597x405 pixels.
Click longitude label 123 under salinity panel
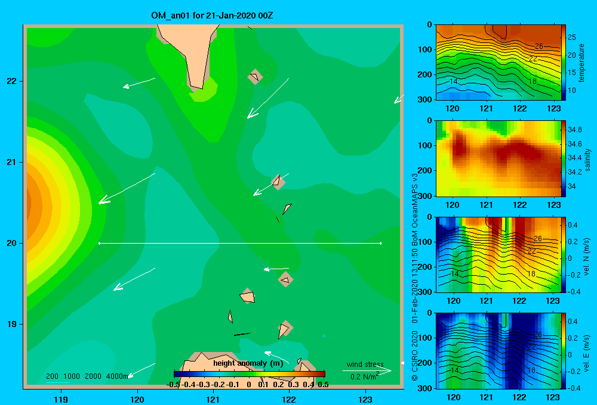click(x=553, y=205)
